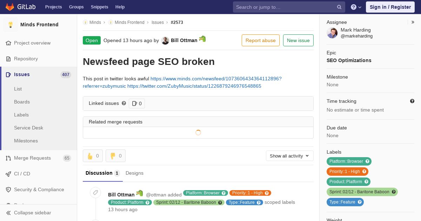
Task: Open the Projects menu in the top navigation bar
Action: coord(54,7)
